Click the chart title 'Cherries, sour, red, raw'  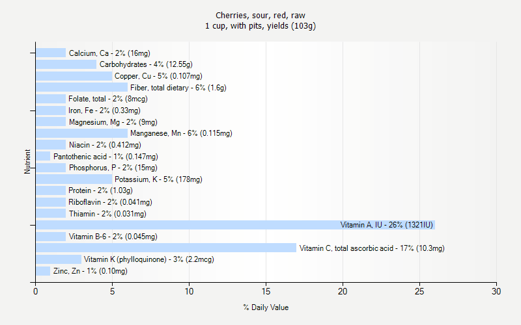pyautogui.click(x=260, y=15)
